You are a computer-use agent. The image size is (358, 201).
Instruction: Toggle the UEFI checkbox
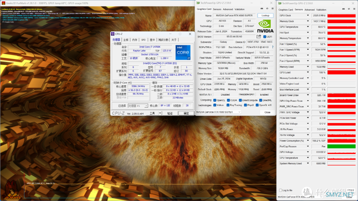pyautogui.click(x=265, y=37)
